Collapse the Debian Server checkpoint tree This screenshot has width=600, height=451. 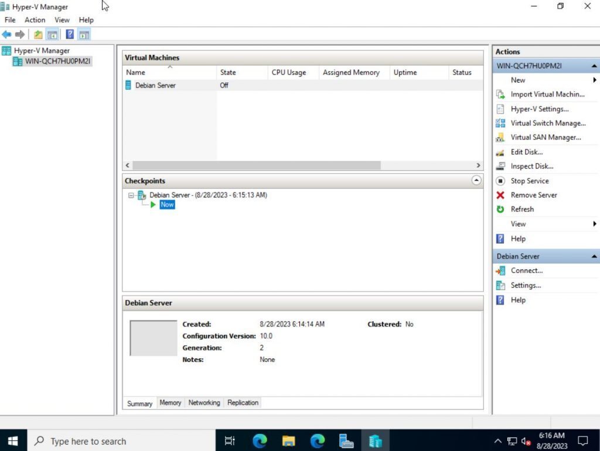coord(130,195)
